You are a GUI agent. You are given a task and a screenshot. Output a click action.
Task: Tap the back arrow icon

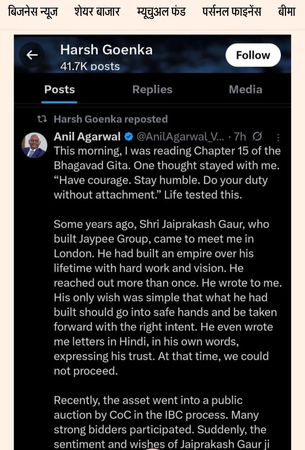[32, 55]
